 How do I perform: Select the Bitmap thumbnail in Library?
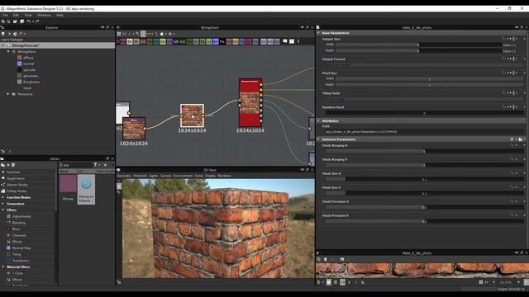click(68, 187)
